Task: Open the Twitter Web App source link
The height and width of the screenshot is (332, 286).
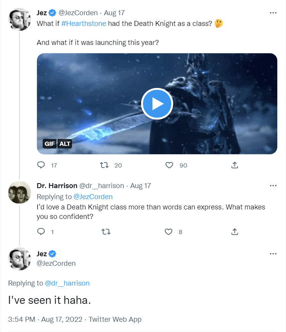Action: (115, 319)
